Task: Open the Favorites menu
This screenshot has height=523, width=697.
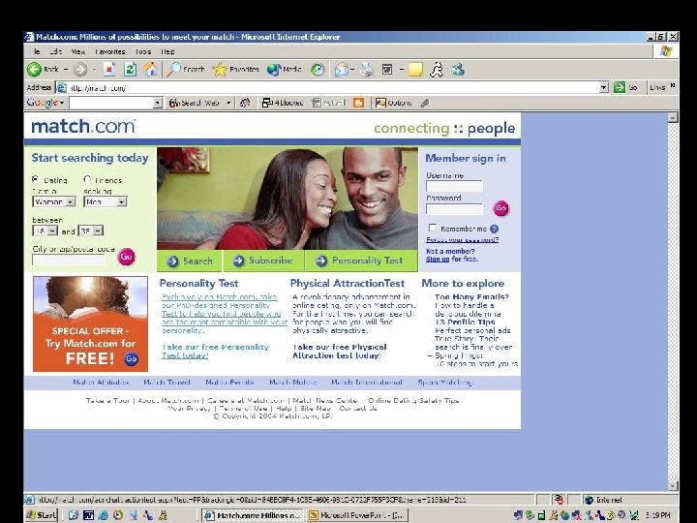Action: tap(109, 51)
